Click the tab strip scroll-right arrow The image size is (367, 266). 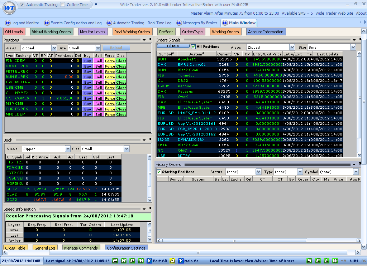click(365, 22)
